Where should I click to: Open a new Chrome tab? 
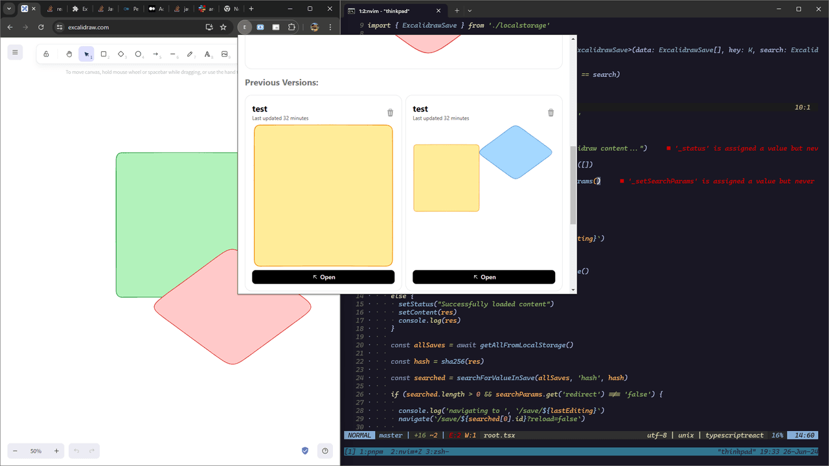pyautogui.click(x=251, y=9)
